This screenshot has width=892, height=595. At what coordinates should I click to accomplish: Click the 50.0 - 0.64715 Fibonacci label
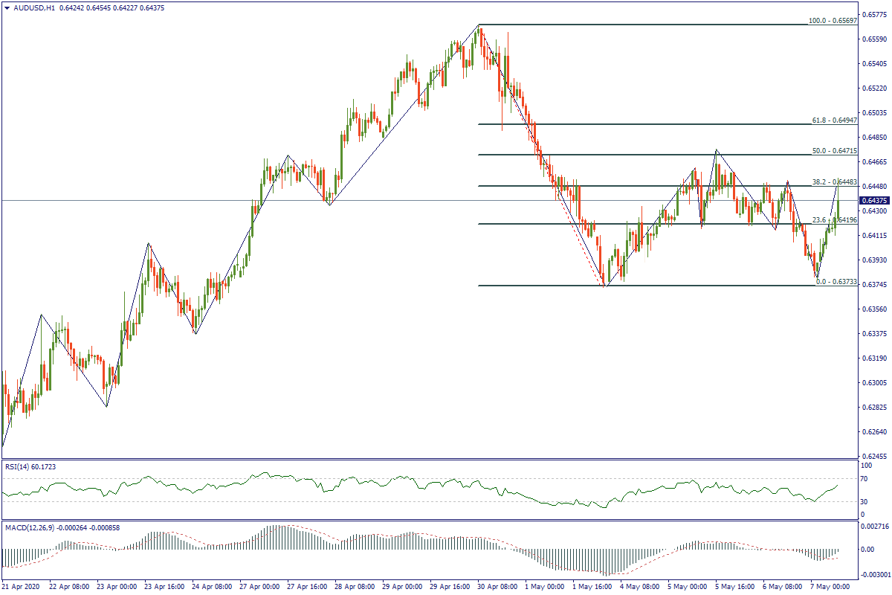tap(833, 150)
